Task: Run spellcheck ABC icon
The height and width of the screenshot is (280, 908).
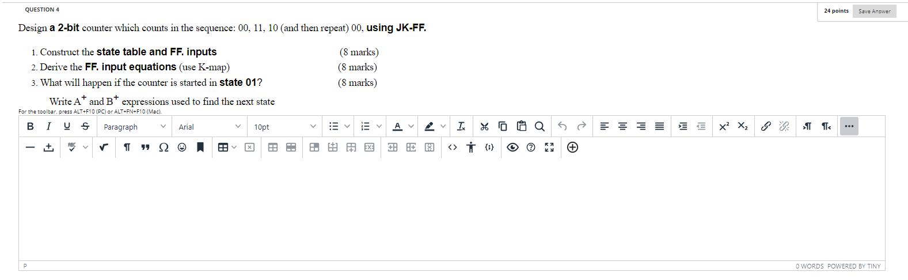Action: [x=71, y=147]
